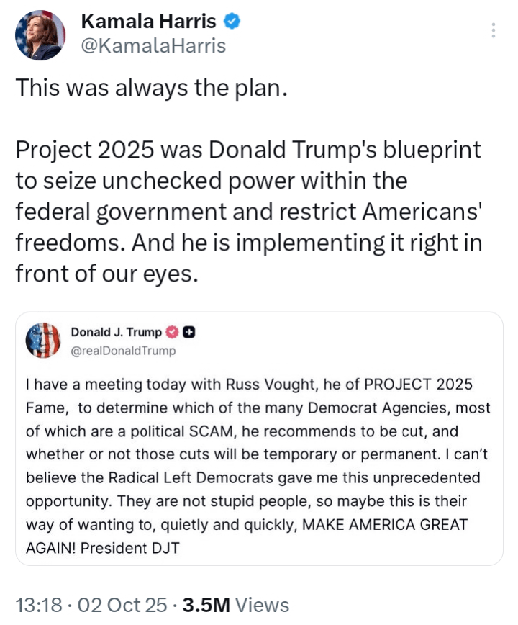Screen dimensions: 518x625
Task: Select the Donald J. Trump display name
Action: [116, 332]
